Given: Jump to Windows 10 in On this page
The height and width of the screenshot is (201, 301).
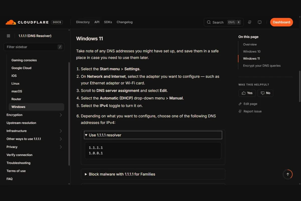Looking at the screenshot, I should pyautogui.click(x=252, y=52).
